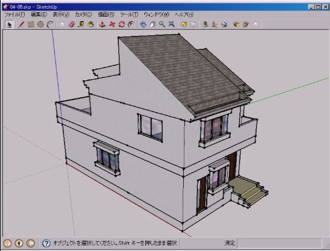Select the Move tool with red arrows
This screenshot has height=251, width=330.
[112, 25]
